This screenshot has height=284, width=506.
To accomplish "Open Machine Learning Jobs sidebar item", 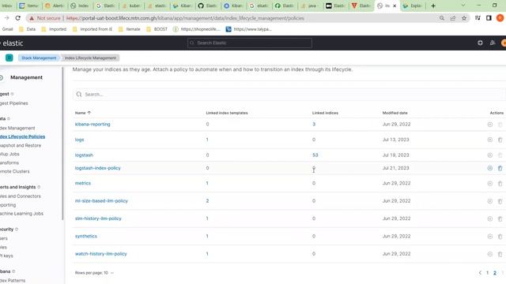I will 21,214.
